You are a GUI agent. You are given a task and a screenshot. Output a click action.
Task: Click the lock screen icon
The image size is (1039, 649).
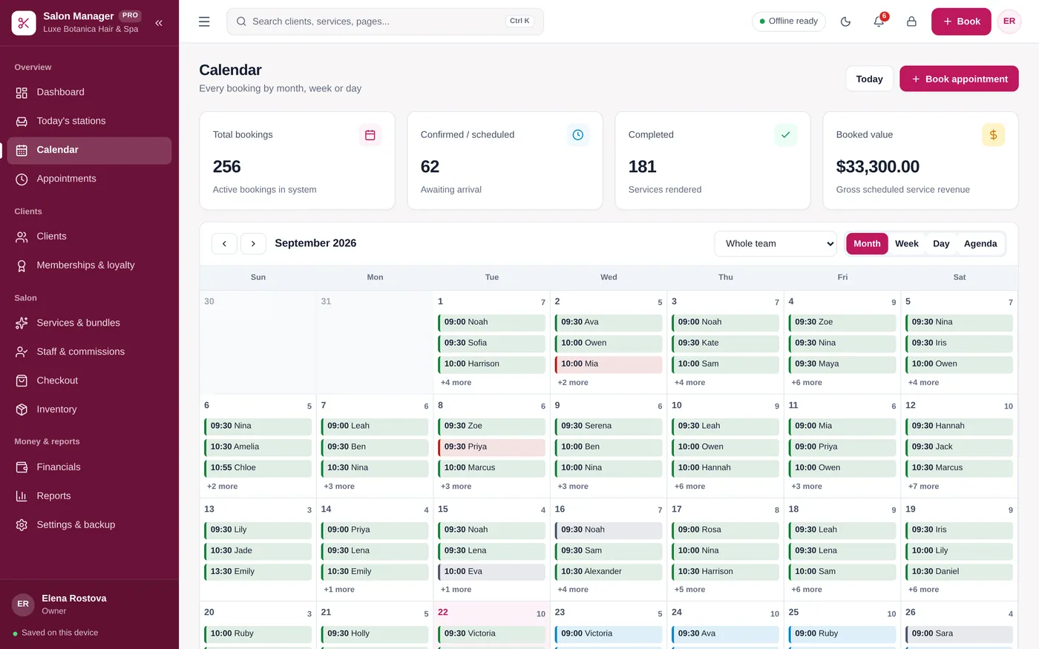click(911, 22)
